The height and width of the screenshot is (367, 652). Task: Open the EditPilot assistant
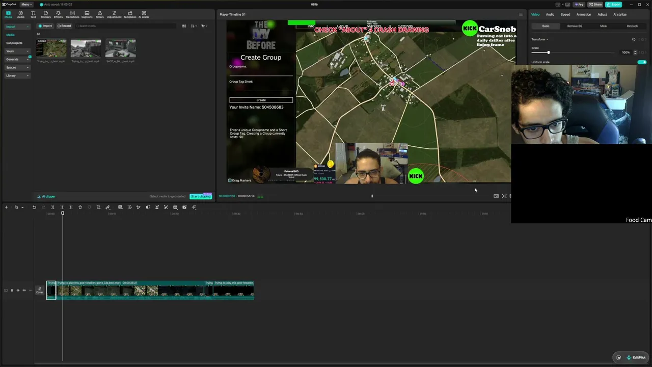pyautogui.click(x=636, y=357)
